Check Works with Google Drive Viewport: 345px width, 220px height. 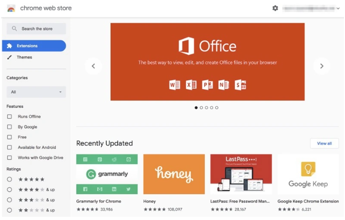point(9,158)
